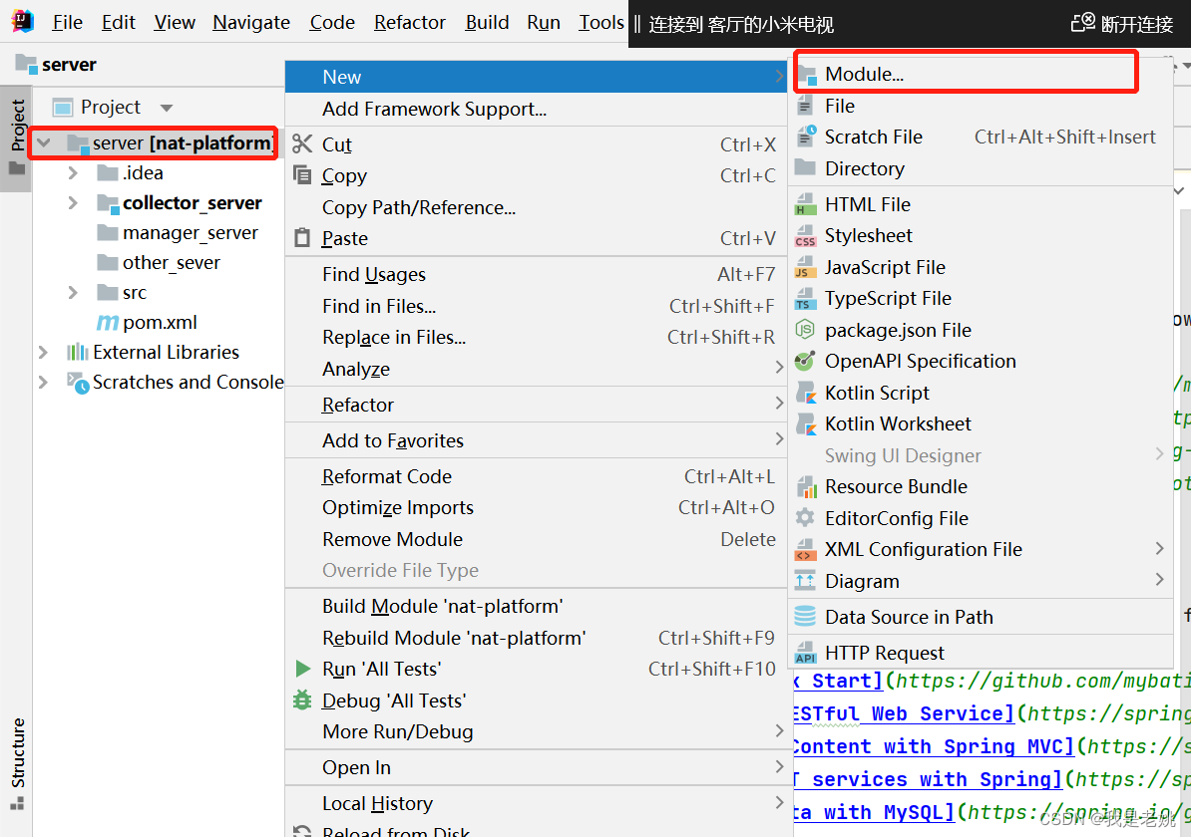Click the green Run 'All Tests' play icon
Image resolution: width=1191 pixels, height=837 pixels.
tap(302, 669)
